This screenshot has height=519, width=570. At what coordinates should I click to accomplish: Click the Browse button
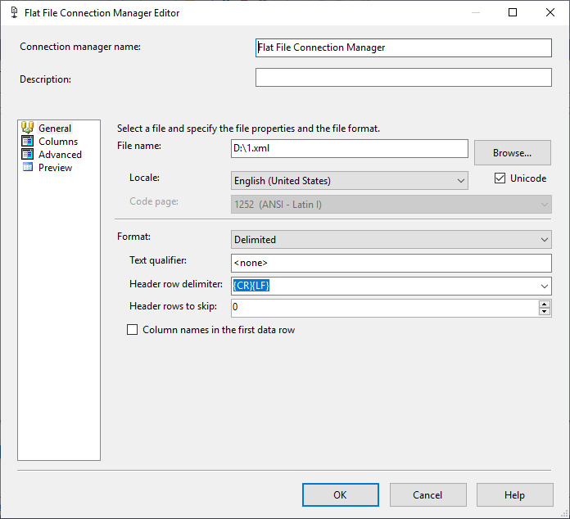pyautogui.click(x=513, y=152)
